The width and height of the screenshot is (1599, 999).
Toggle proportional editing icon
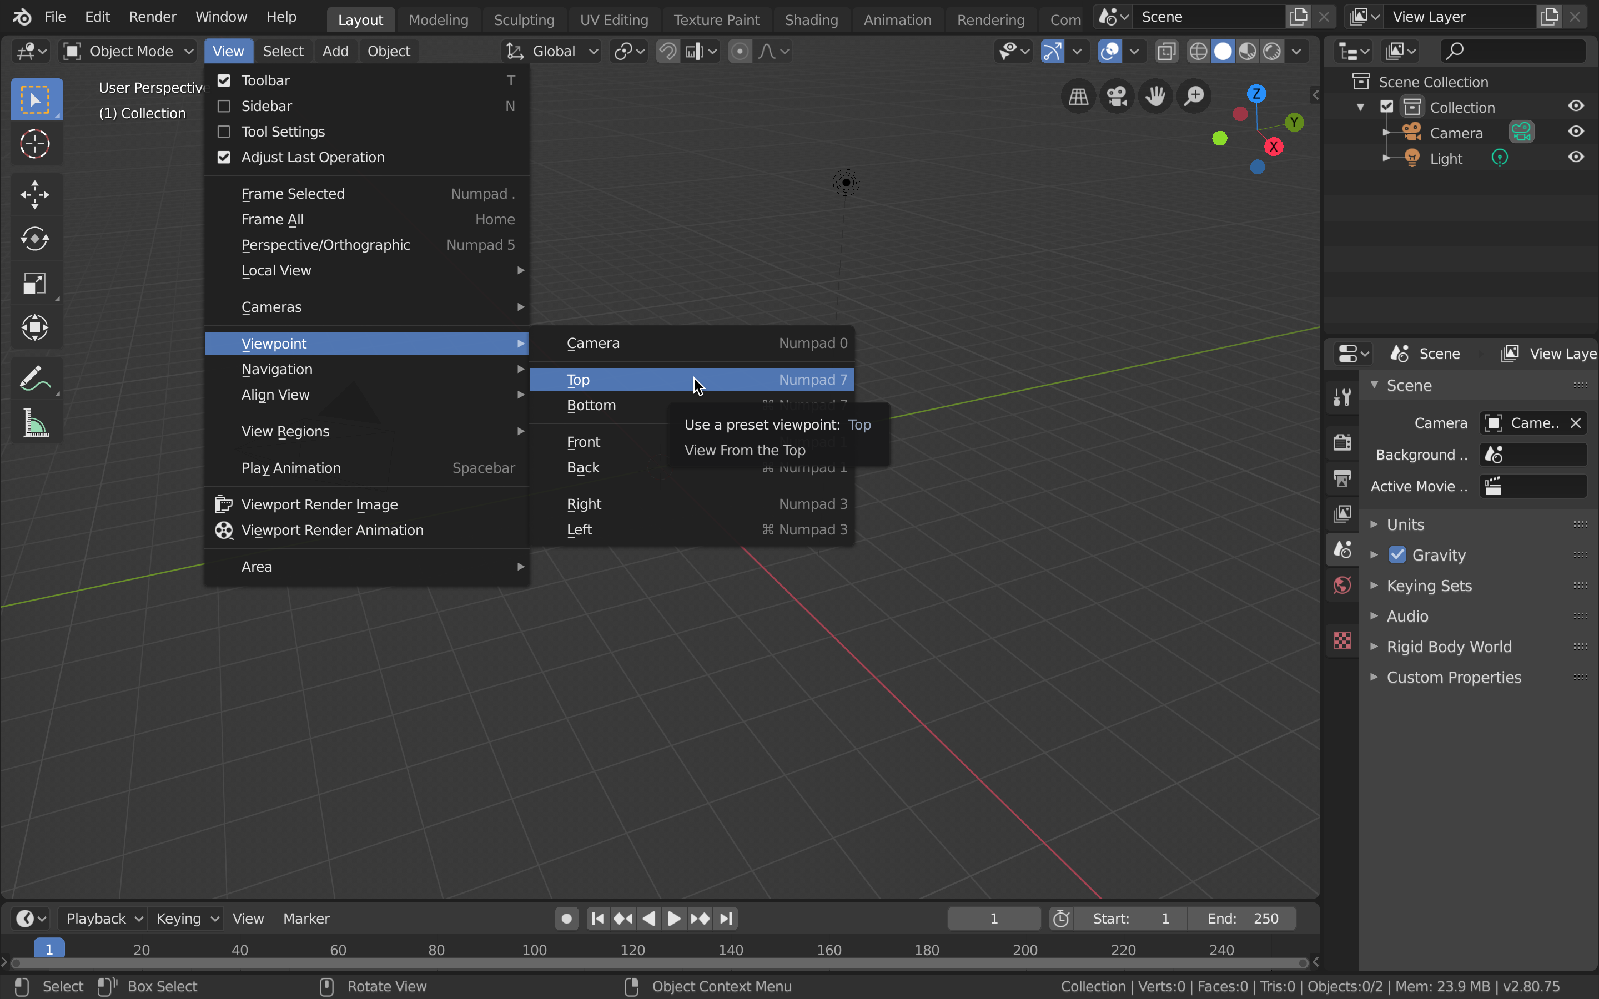[x=740, y=52]
